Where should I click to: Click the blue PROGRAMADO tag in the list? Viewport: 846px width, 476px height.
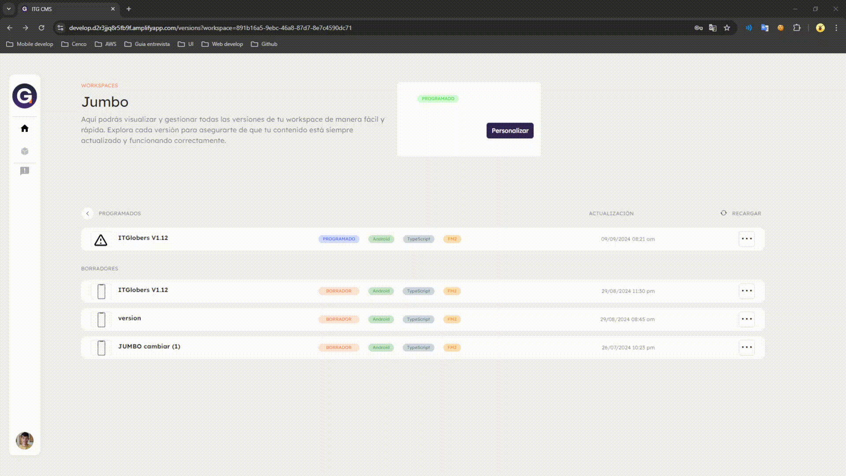click(x=339, y=239)
